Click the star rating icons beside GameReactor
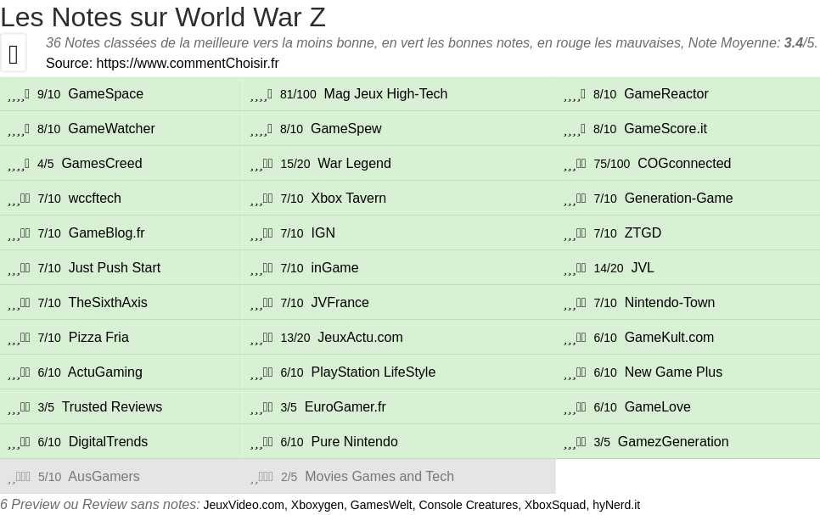Viewport: 820px width, 515px height. point(575,94)
